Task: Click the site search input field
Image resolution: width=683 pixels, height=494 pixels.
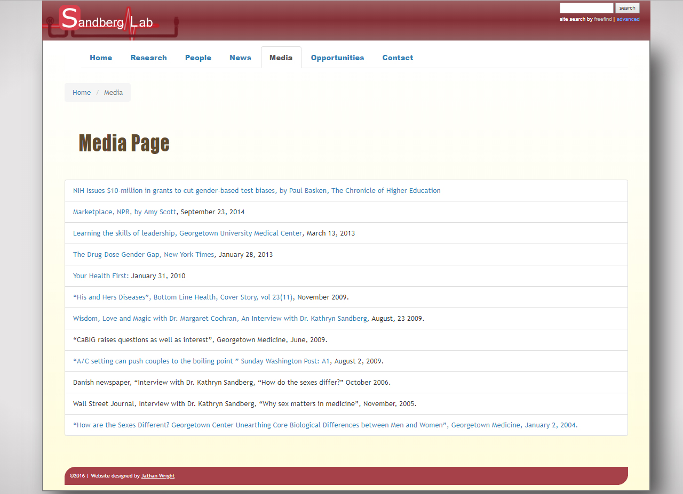Action: 586,8
